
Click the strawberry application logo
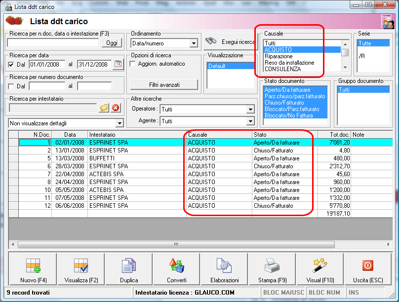pyautogui.click(x=14, y=21)
